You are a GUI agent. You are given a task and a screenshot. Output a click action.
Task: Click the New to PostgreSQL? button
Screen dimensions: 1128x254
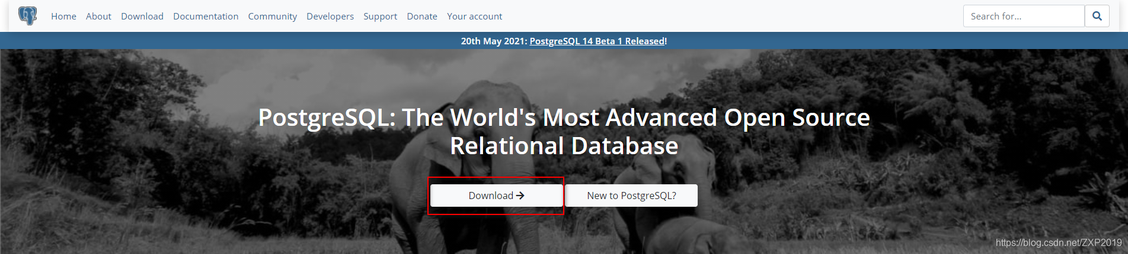tap(631, 196)
